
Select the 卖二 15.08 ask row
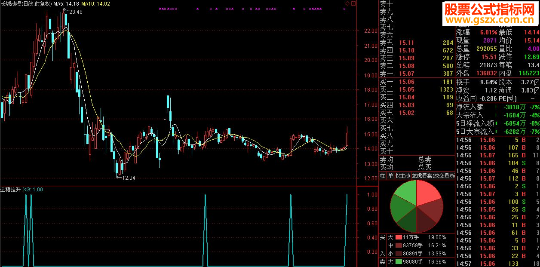[x=417, y=66]
